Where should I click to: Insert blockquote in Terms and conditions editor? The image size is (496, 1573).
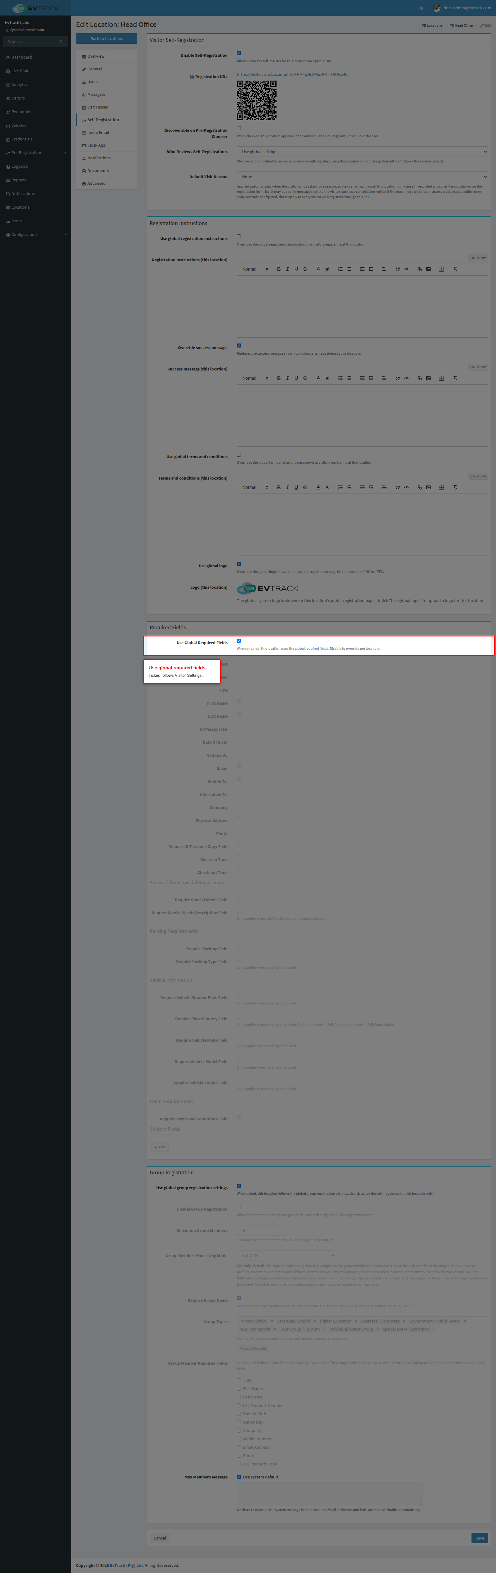398,488
